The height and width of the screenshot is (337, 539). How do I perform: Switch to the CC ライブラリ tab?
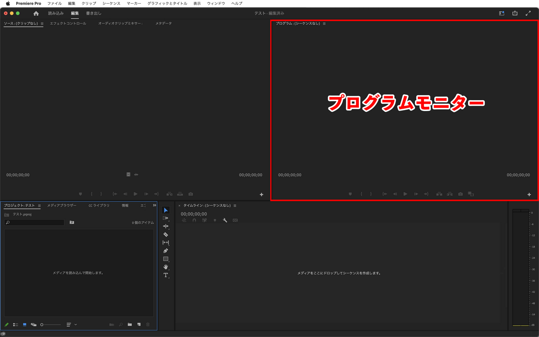(x=99, y=205)
